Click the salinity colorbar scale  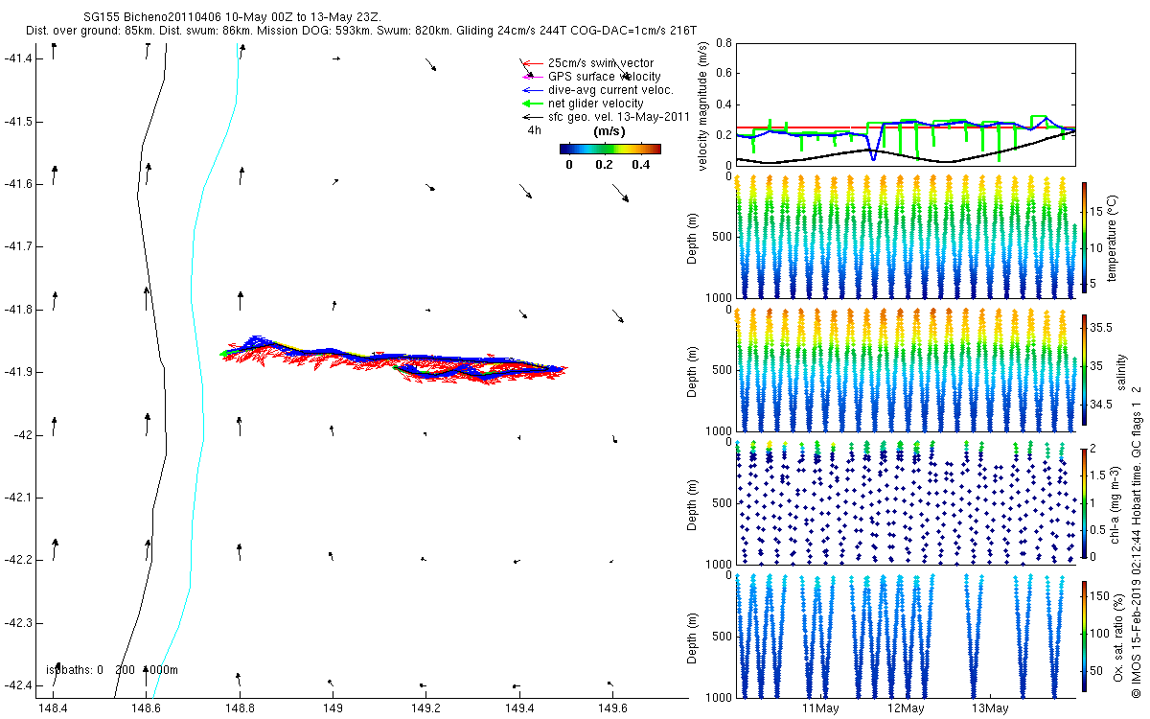tap(1084, 370)
